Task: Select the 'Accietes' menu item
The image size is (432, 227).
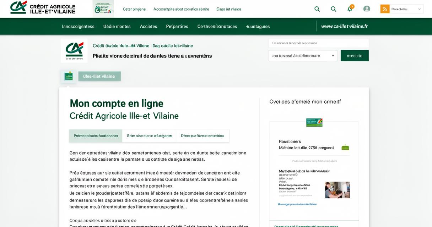Action: point(148,27)
